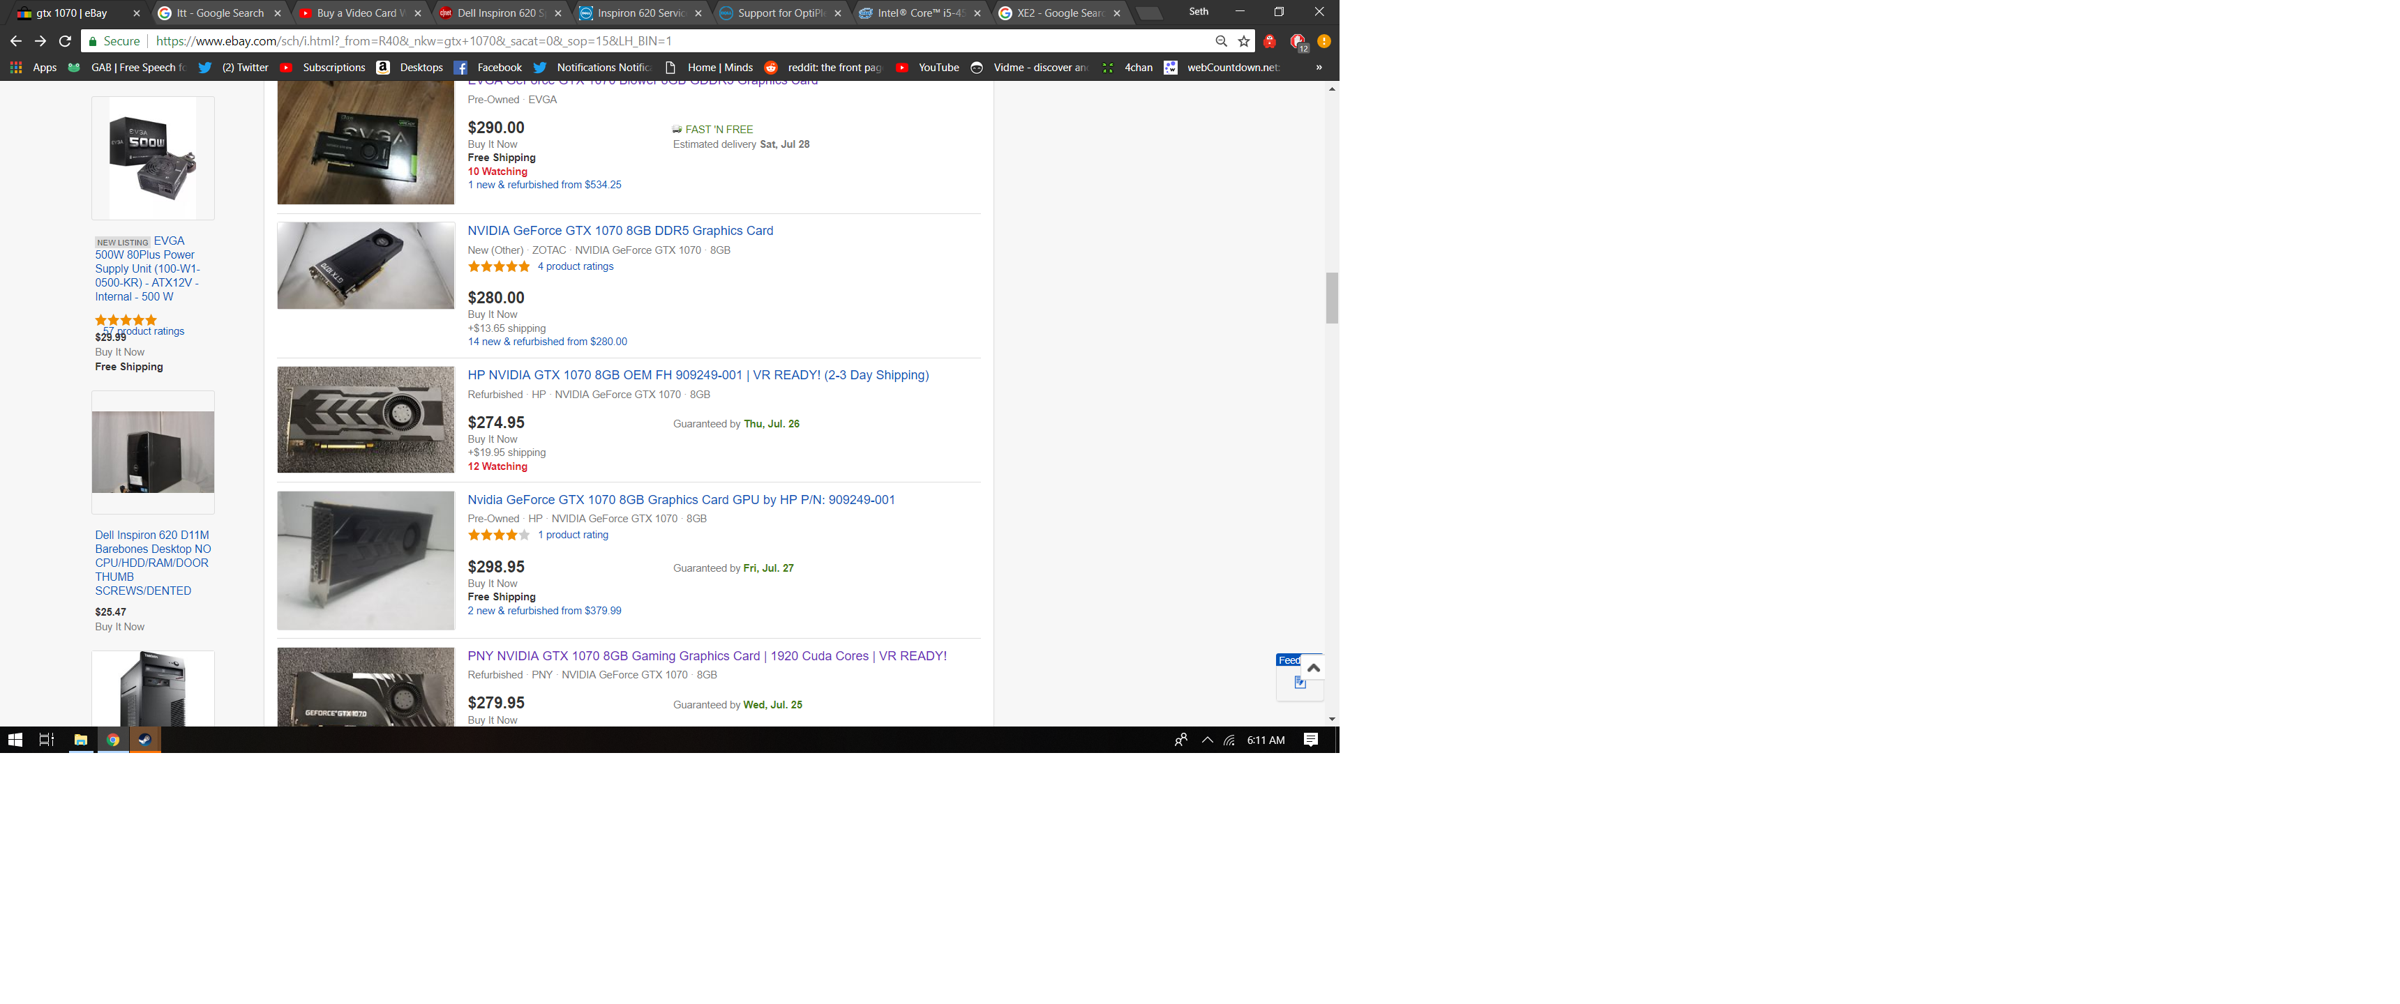Click the Seth profile button
Screen dimensions: 2400x1004
click(x=1198, y=12)
